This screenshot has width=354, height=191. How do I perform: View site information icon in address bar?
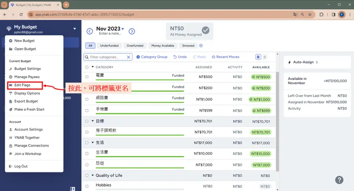tap(31, 14)
